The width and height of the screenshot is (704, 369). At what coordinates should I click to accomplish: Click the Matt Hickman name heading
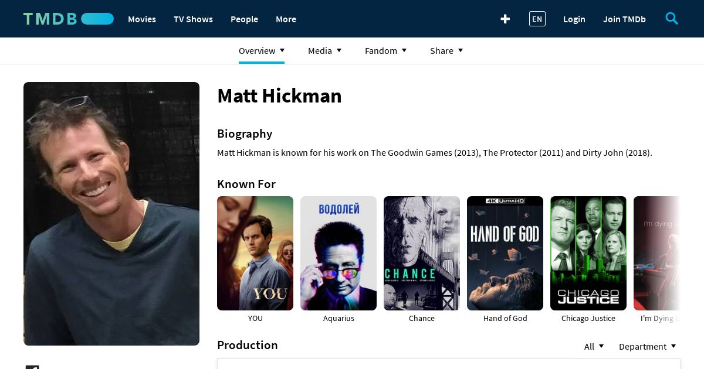point(279,95)
